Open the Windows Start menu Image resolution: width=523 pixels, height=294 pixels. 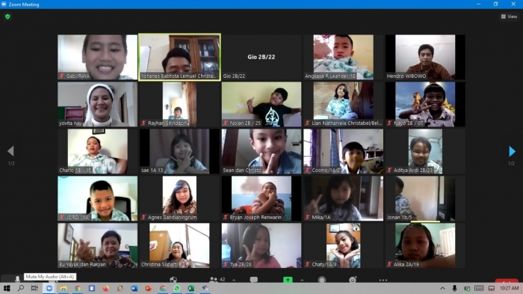pyautogui.click(x=6, y=288)
